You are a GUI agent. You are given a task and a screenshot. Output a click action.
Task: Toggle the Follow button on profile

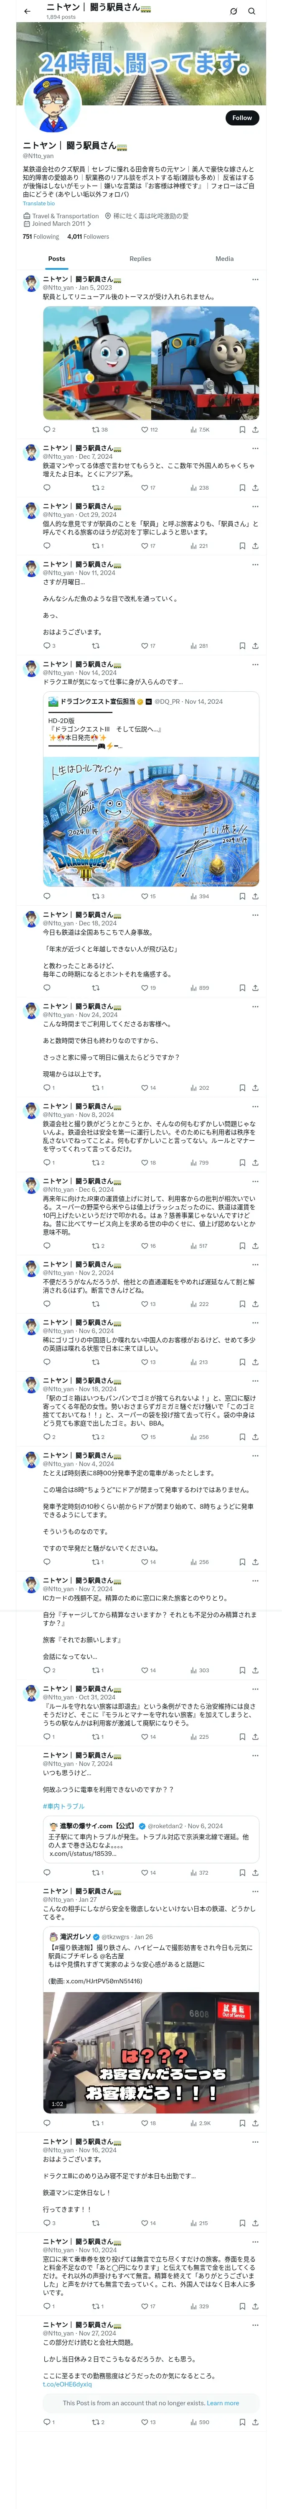pos(241,118)
